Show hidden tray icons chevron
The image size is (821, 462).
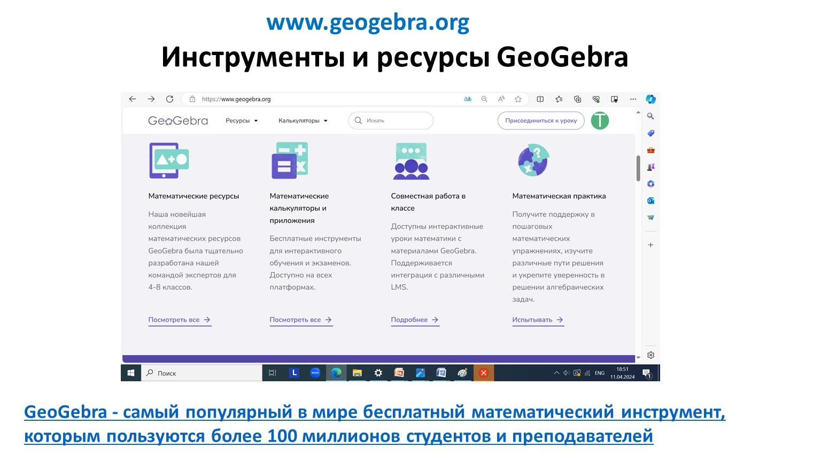pyautogui.click(x=556, y=373)
